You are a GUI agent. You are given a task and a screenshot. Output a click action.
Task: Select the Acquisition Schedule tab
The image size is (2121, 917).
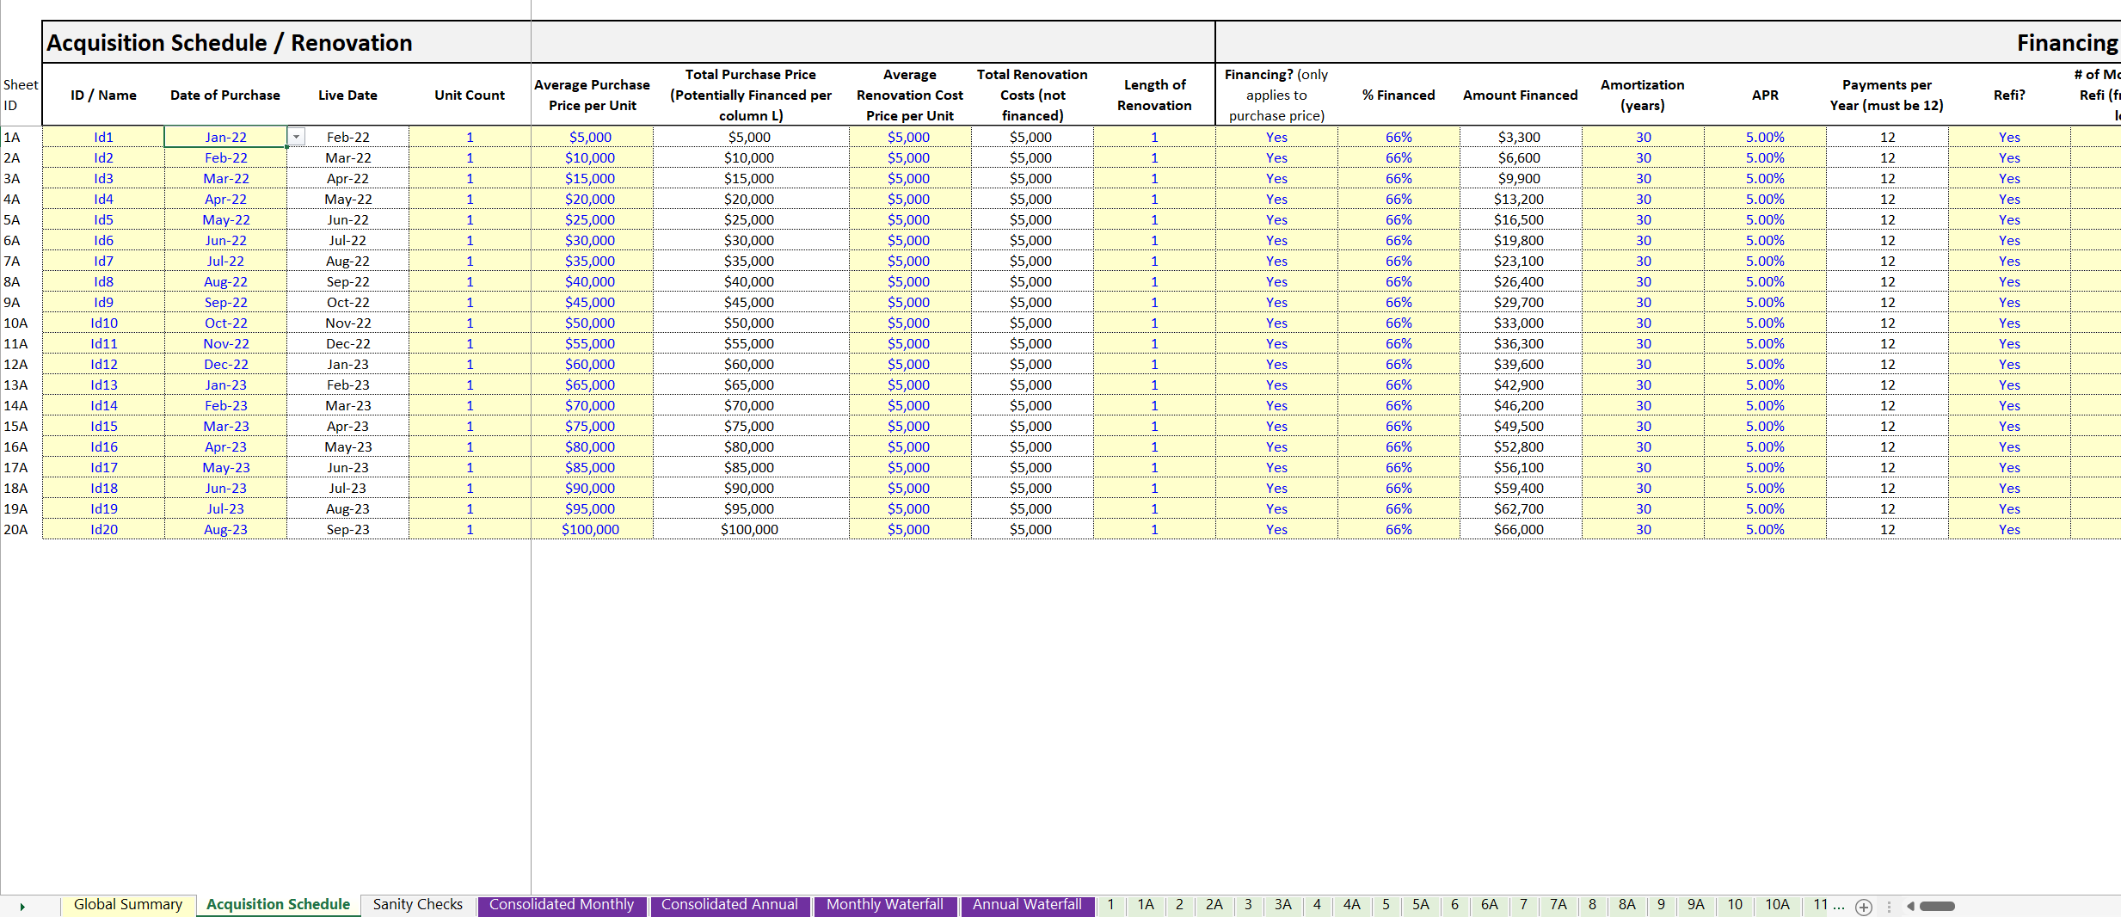coord(278,905)
